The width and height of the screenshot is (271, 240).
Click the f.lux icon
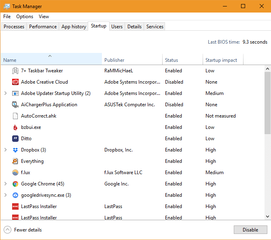click(15, 173)
